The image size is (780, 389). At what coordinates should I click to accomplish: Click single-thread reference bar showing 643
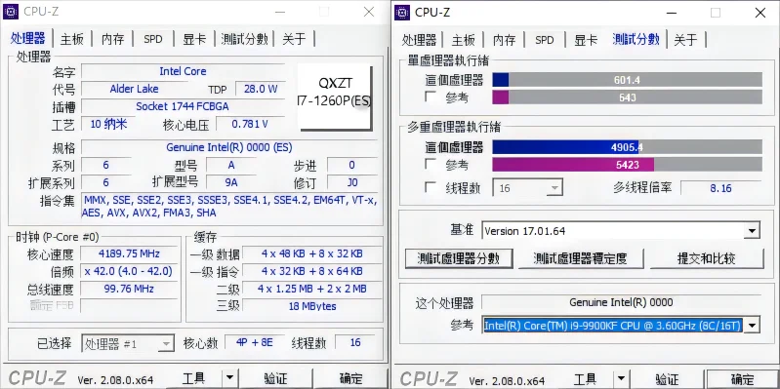pos(628,97)
